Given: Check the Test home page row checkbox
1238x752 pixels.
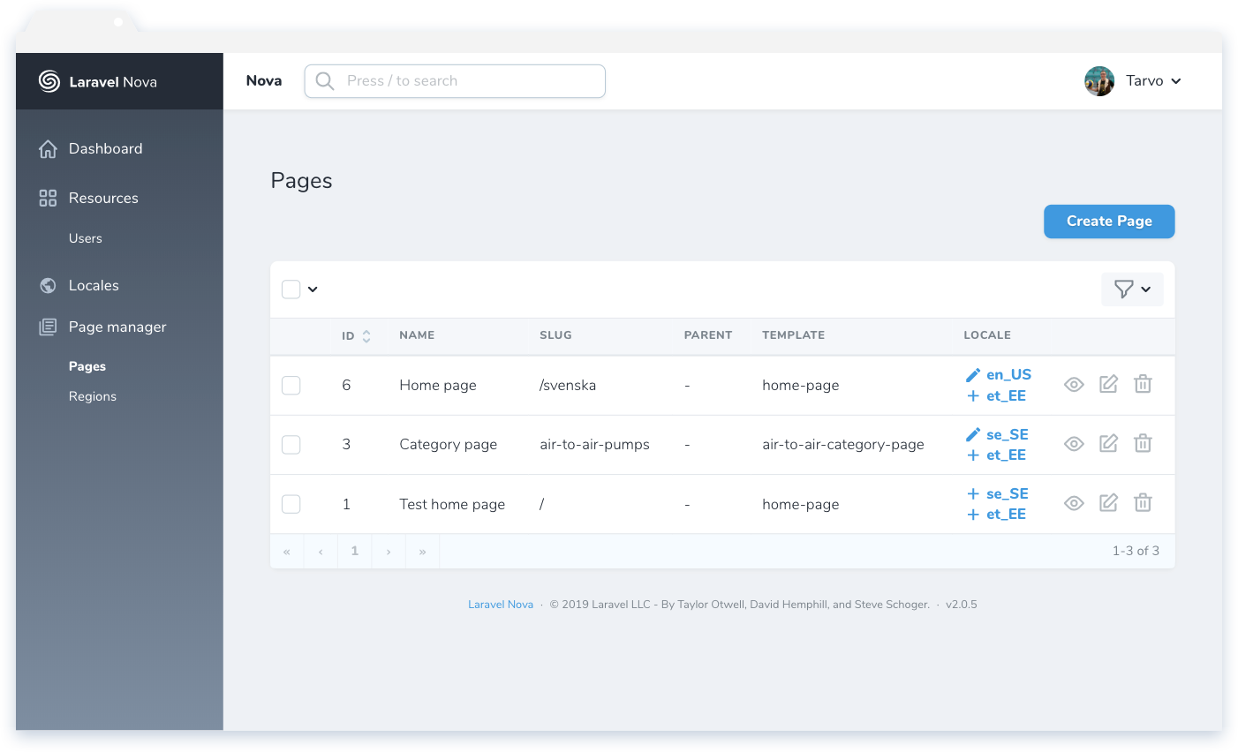Looking at the screenshot, I should 291,504.
